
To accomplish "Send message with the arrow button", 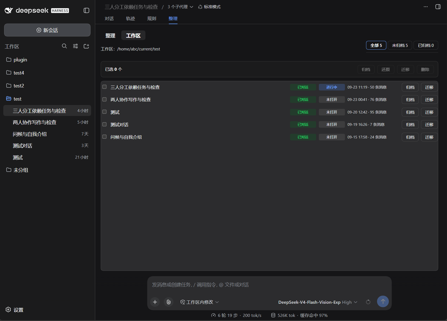I will 383,301.
